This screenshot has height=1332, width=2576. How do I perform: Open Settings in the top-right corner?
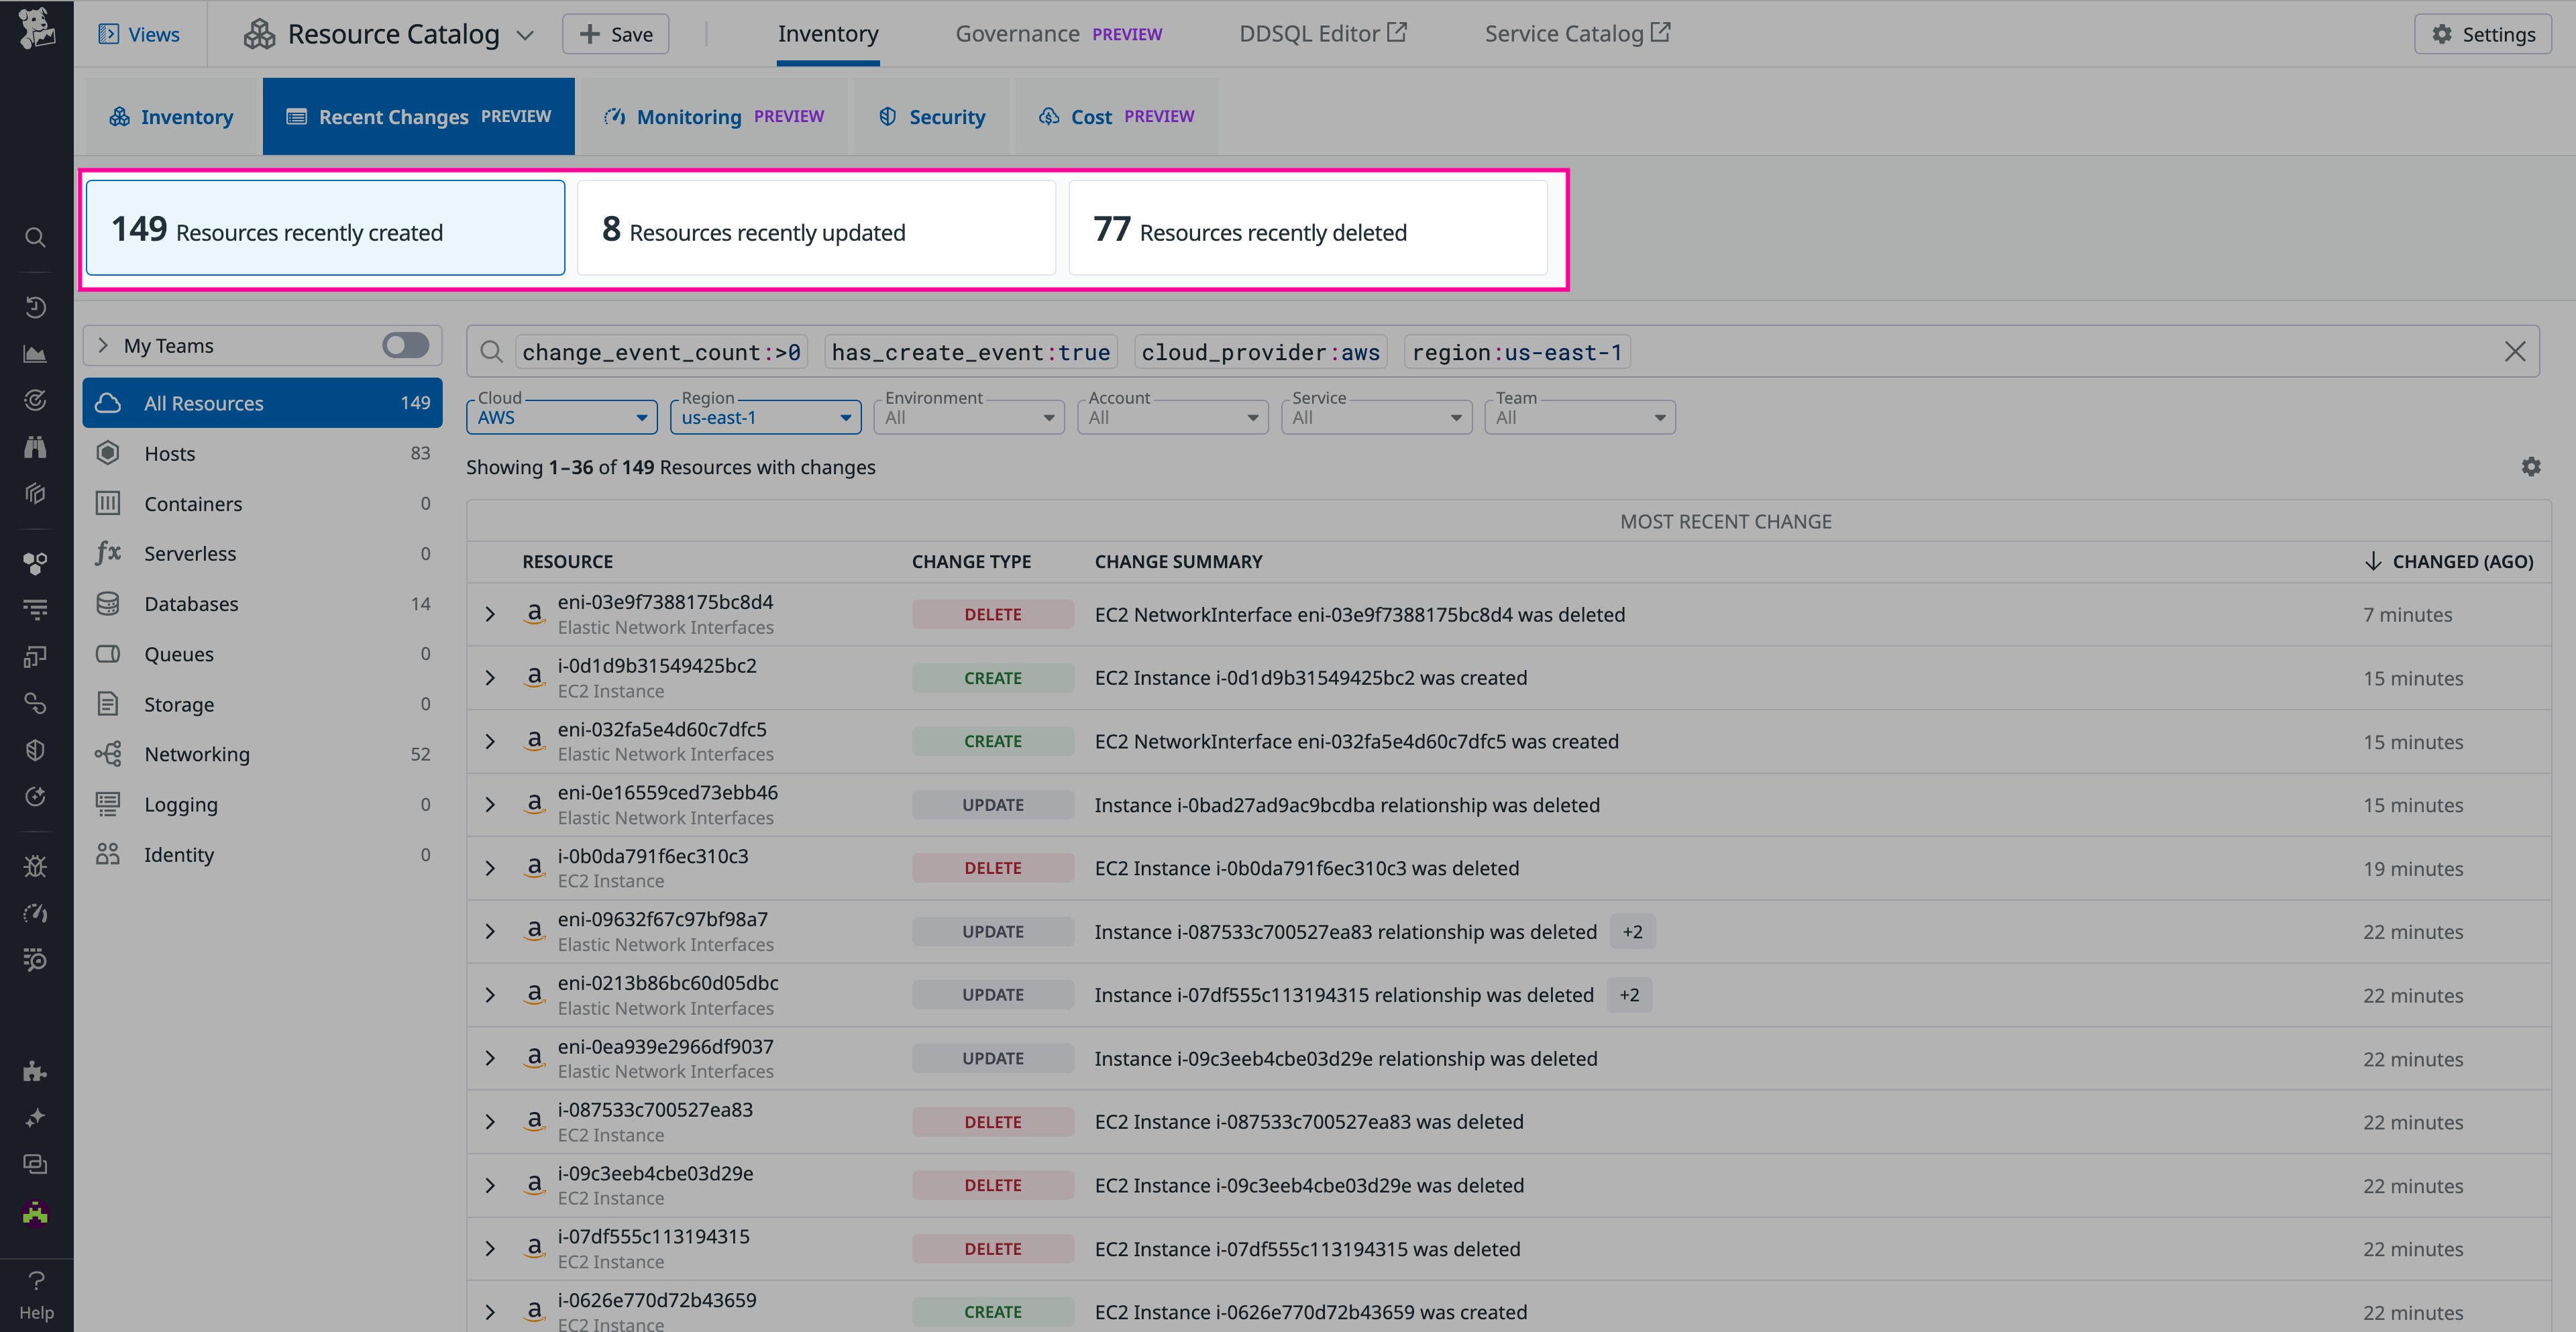click(x=2482, y=33)
